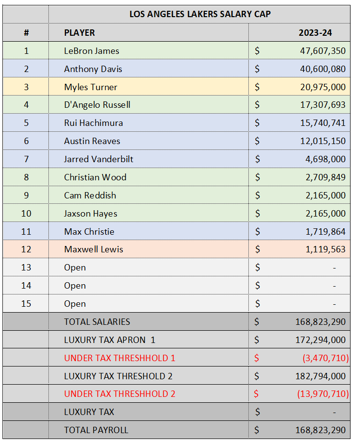Click the LUXURY TAX APRON 1 label
Image resolution: width=352 pixels, height=440 pixels.
(110, 340)
